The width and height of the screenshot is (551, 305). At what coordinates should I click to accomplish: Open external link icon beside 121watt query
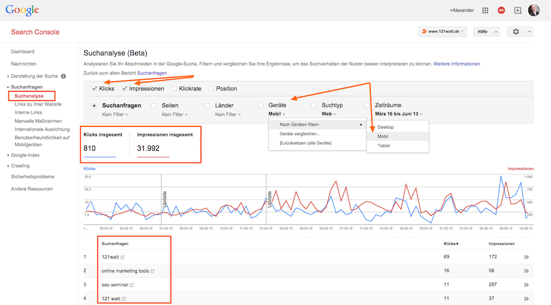coord(122,257)
